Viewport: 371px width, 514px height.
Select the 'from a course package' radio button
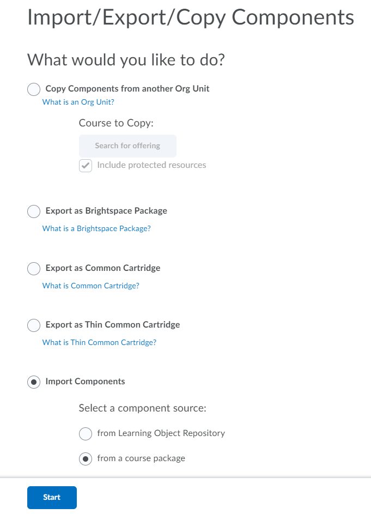point(86,459)
